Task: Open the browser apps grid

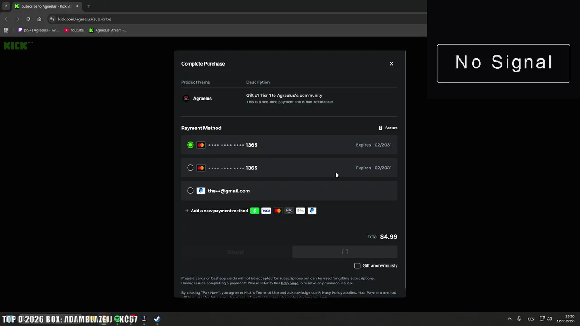Action: (6, 30)
